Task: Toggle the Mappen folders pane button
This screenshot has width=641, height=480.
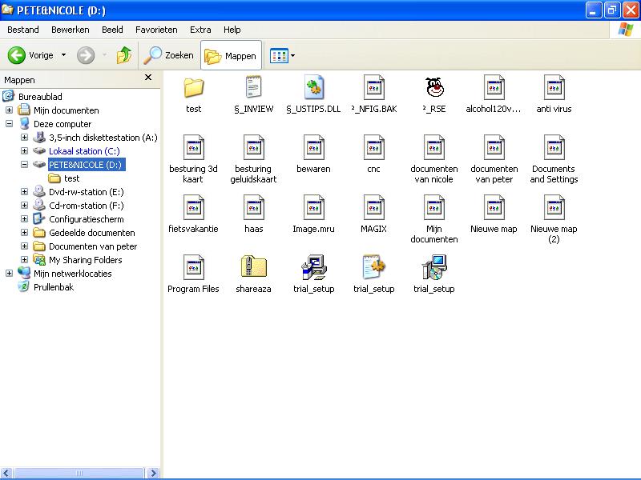Action: [231, 56]
